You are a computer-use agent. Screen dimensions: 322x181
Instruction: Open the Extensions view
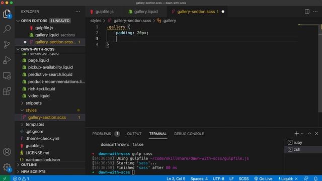click(x=7, y=92)
